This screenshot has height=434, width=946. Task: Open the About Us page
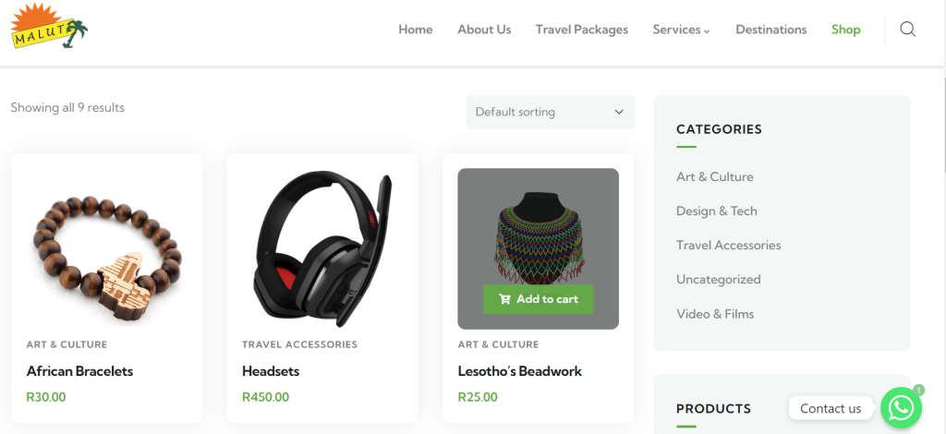[484, 30]
